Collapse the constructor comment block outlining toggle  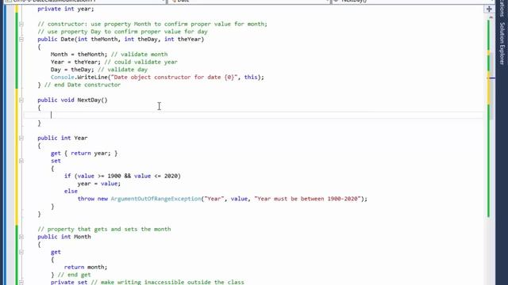click(x=21, y=24)
